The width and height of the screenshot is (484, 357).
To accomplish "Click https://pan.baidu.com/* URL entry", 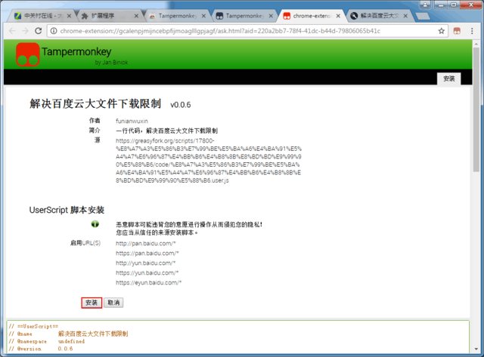I will point(147,253).
